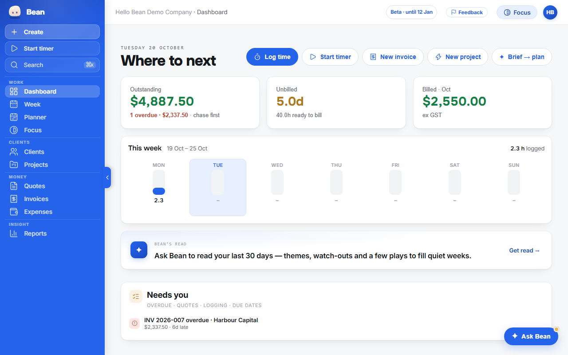Click the Clients people icon
This screenshot has height=355, width=568.
pos(14,152)
